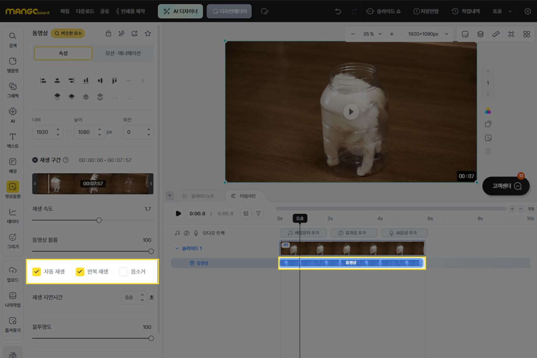This screenshot has width=537, height=358.
Task: Click the 배경음악 추가 button
Action: pyautogui.click(x=303, y=233)
